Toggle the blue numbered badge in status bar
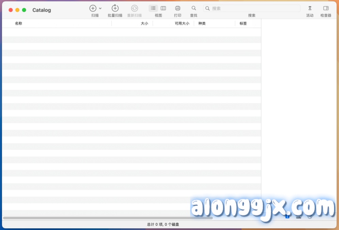 [288, 216]
